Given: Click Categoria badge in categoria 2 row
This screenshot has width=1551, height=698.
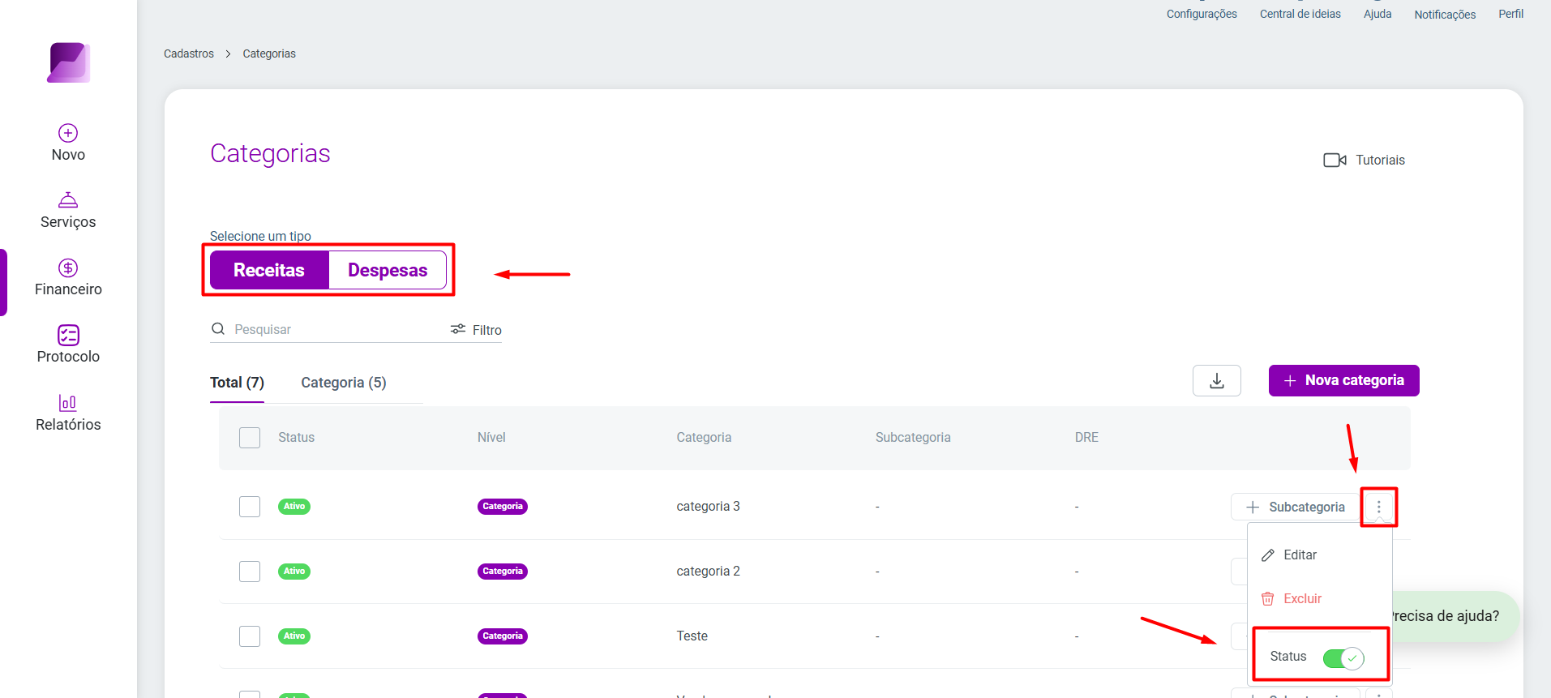Looking at the screenshot, I should (503, 572).
